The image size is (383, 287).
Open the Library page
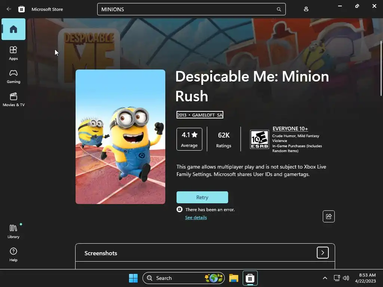click(x=13, y=231)
